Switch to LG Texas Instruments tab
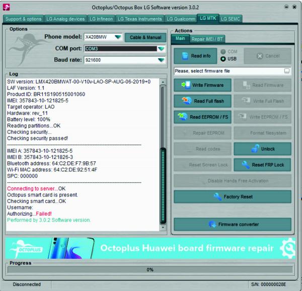The height and width of the screenshot is (291, 302). pyautogui.click(x=139, y=19)
